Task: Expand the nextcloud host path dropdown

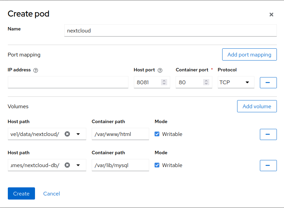Action: [x=78, y=134]
